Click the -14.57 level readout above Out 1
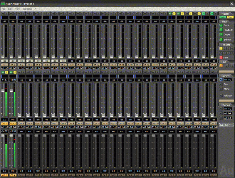 click(4, 80)
